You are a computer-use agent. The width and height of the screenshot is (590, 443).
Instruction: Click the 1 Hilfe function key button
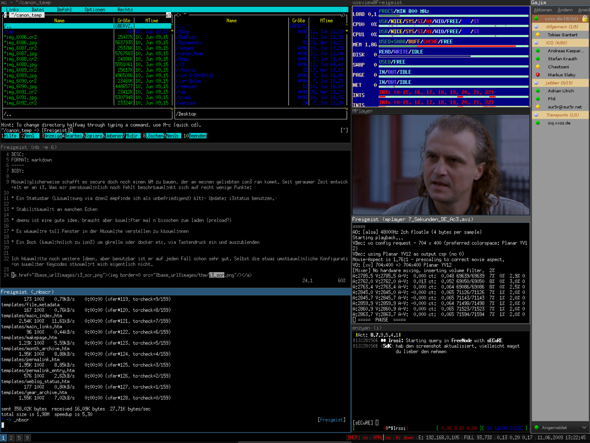tap(10, 136)
